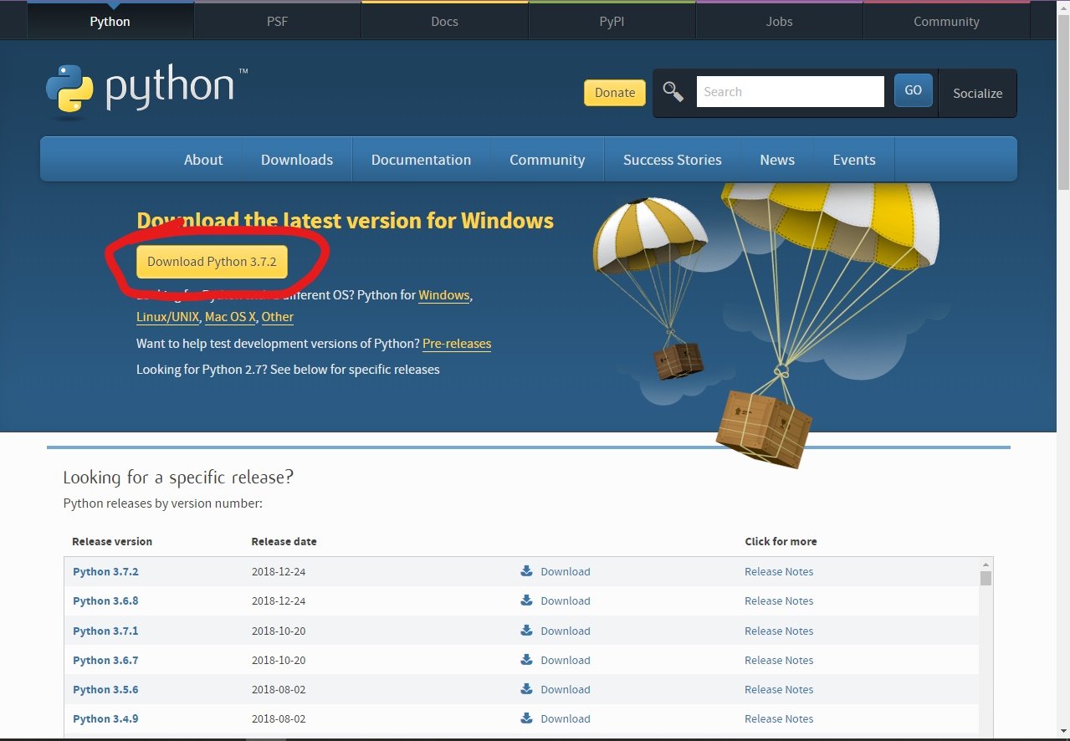Click the release list scrollbar thumb
Image resolution: width=1070 pixels, height=741 pixels.
tap(986, 578)
